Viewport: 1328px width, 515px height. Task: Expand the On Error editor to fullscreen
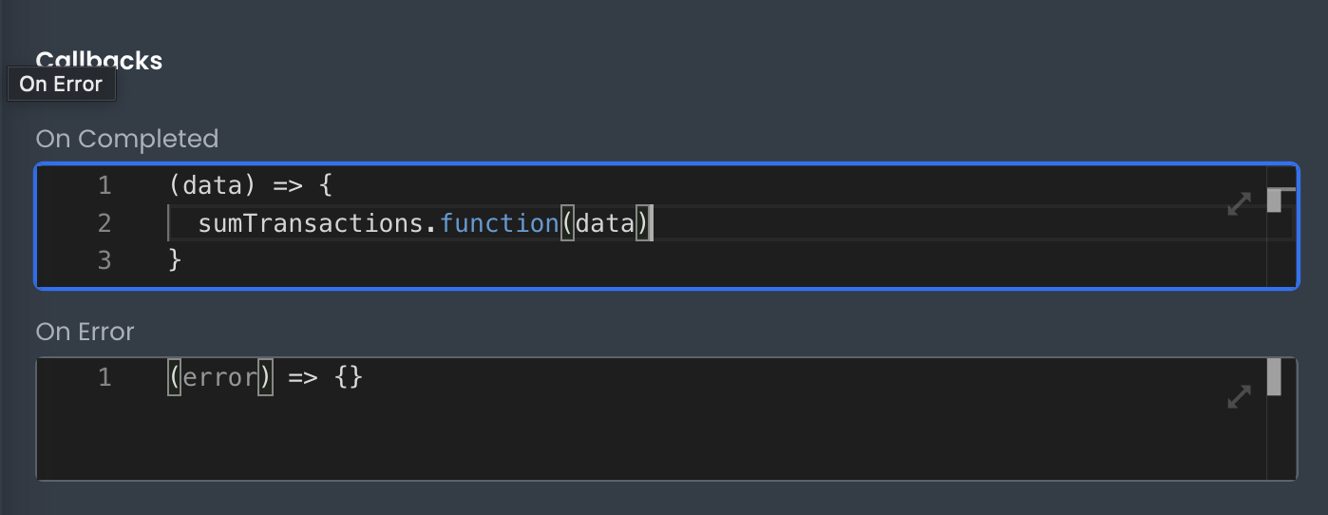(x=1239, y=397)
